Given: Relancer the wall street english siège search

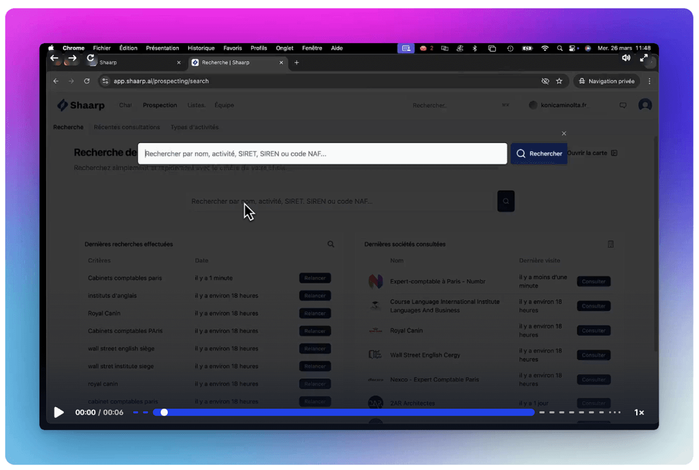Looking at the screenshot, I should [x=315, y=348].
